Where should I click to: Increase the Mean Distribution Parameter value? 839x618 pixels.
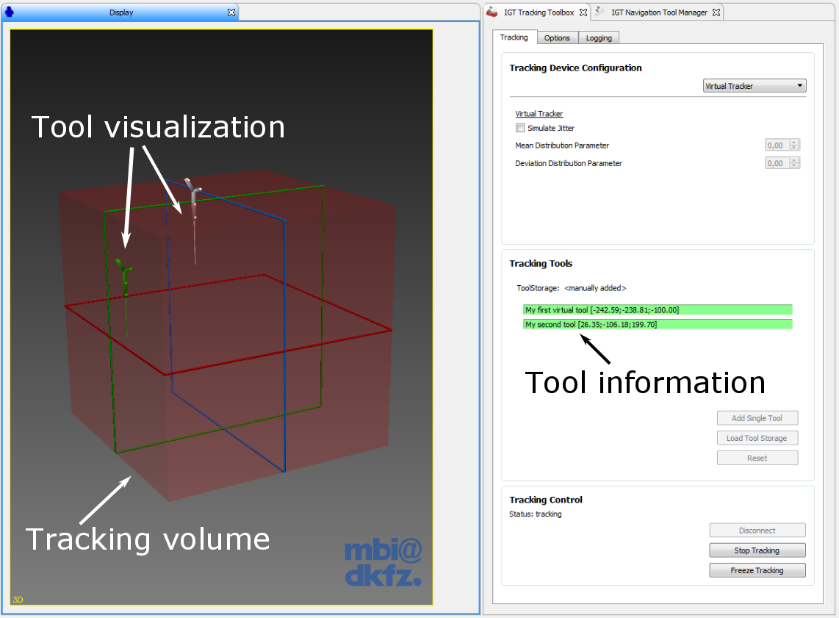(x=795, y=143)
